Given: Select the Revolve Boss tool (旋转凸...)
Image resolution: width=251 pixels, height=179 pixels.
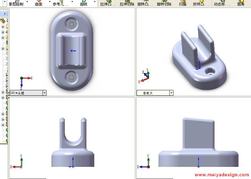Looking at the screenshot, I should click(x=145, y=3).
